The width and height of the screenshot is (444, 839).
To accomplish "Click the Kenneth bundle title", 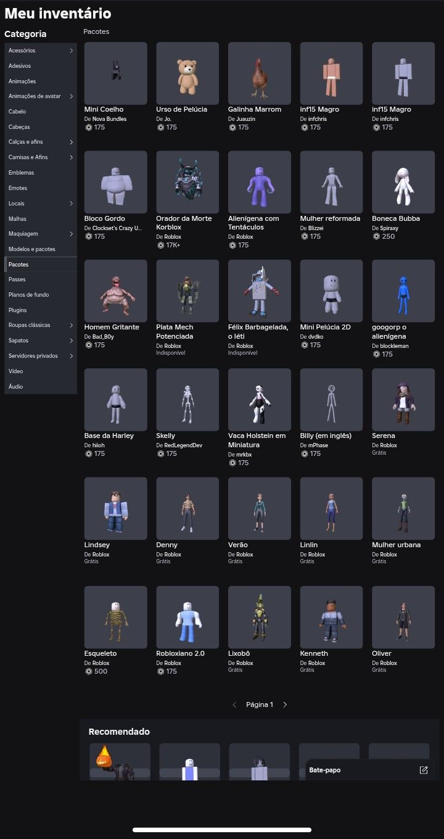I will coord(314,653).
